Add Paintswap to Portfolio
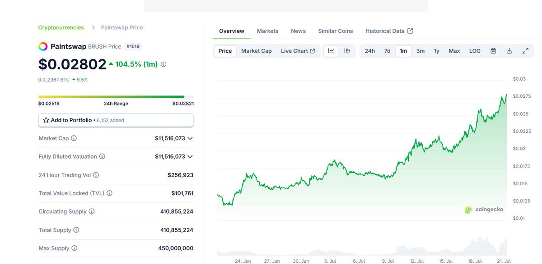This screenshot has height=264, width=542. [x=116, y=120]
